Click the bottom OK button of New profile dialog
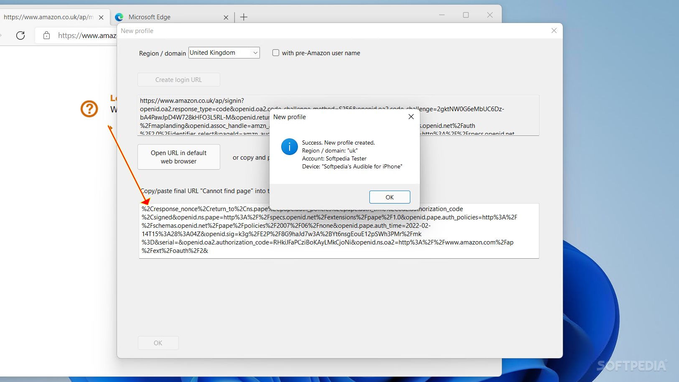679x382 pixels. (158, 343)
